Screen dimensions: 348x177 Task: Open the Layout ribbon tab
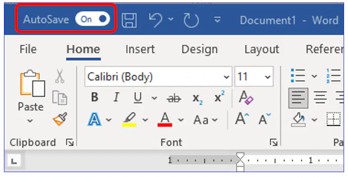[262, 50]
